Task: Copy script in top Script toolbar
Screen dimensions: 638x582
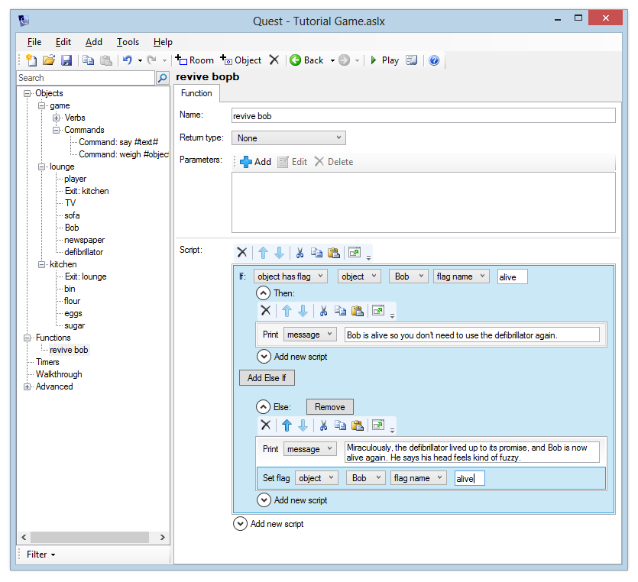Action: 316,253
